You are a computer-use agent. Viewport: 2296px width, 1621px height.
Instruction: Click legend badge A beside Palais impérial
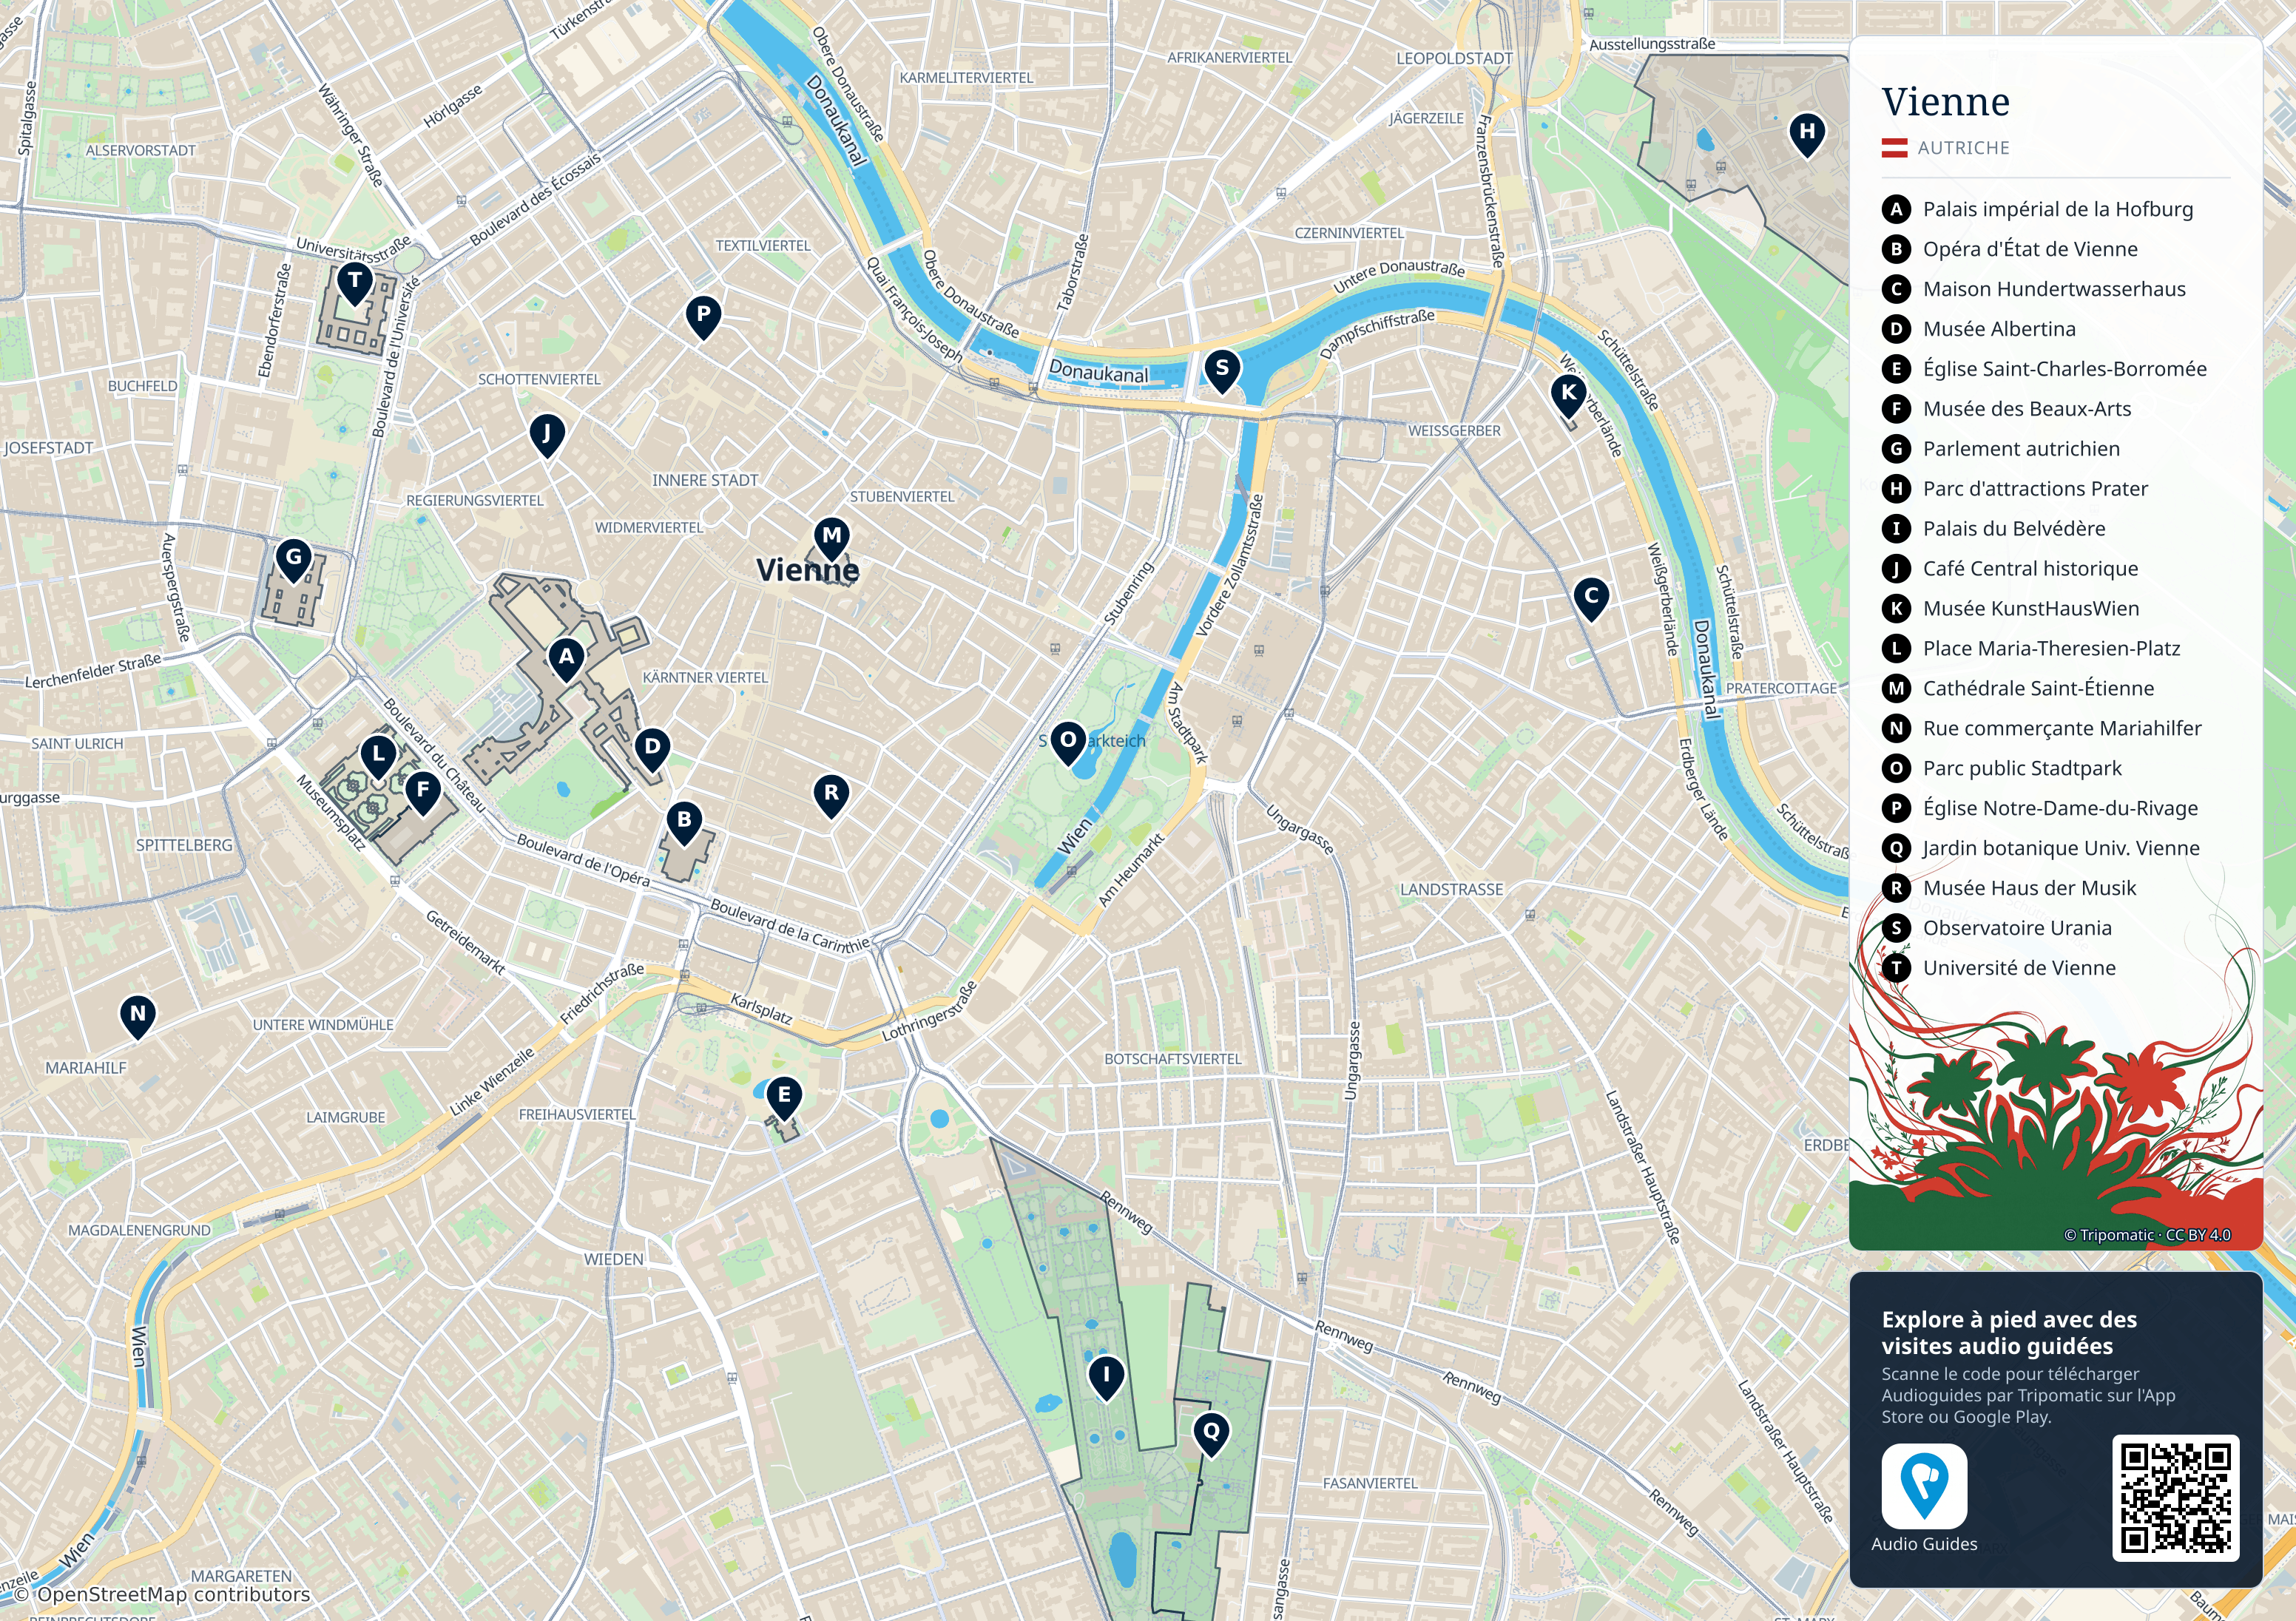point(1896,209)
